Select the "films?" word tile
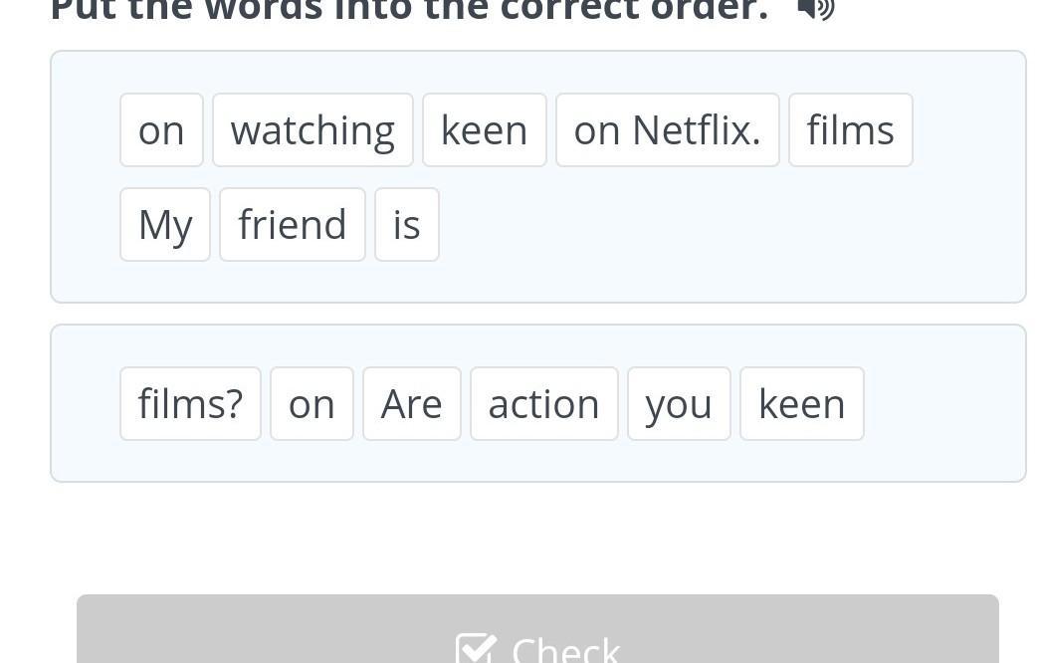This screenshot has width=1040, height=663. tap(190, 404)
